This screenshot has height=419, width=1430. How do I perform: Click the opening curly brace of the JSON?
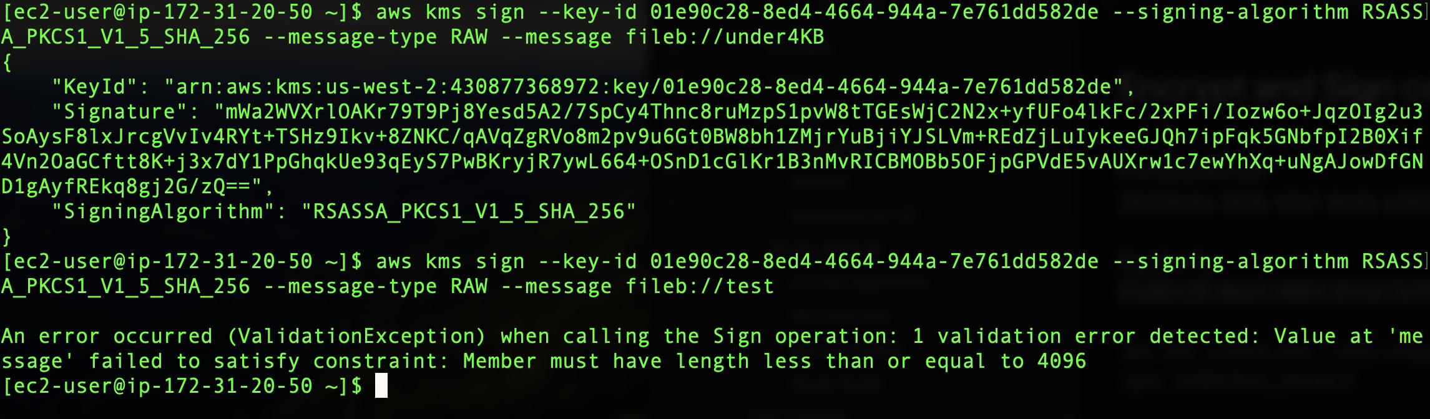7,62
